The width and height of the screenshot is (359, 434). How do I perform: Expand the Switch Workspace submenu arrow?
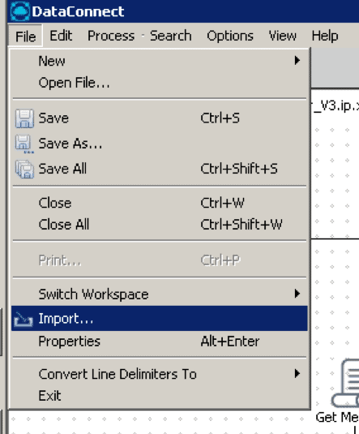[x=297, y=294]
